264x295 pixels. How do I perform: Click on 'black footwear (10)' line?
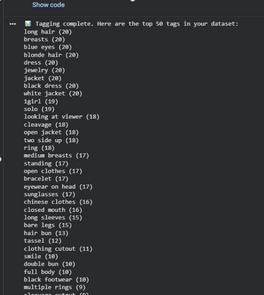point(56,279)
